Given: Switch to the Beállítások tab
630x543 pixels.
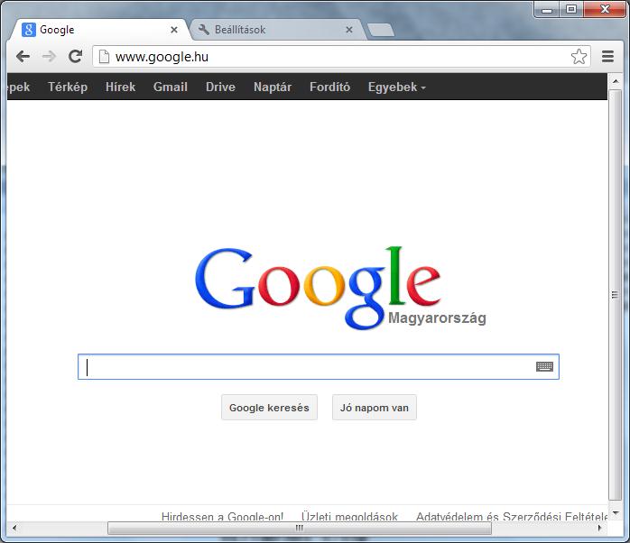Looking at the screenshot, I should click(277, 30).
